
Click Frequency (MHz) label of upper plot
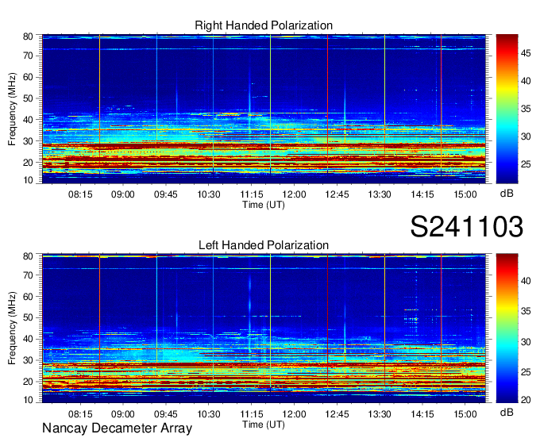12,109
